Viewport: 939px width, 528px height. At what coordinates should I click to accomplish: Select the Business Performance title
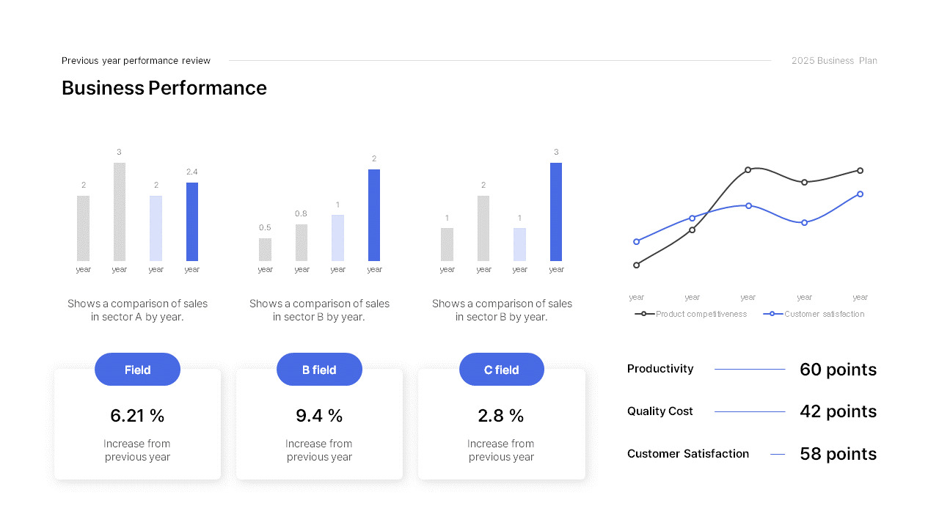pos(164,88)
